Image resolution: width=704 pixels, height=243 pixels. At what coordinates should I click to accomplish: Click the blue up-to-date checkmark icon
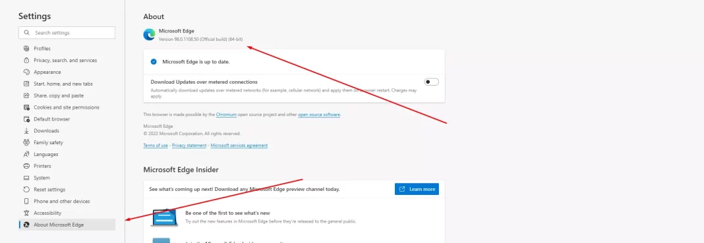click(x=154, y=62)
